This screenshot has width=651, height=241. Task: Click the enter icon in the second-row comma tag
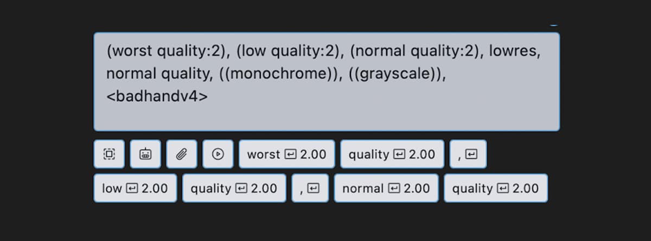(314, 188)
